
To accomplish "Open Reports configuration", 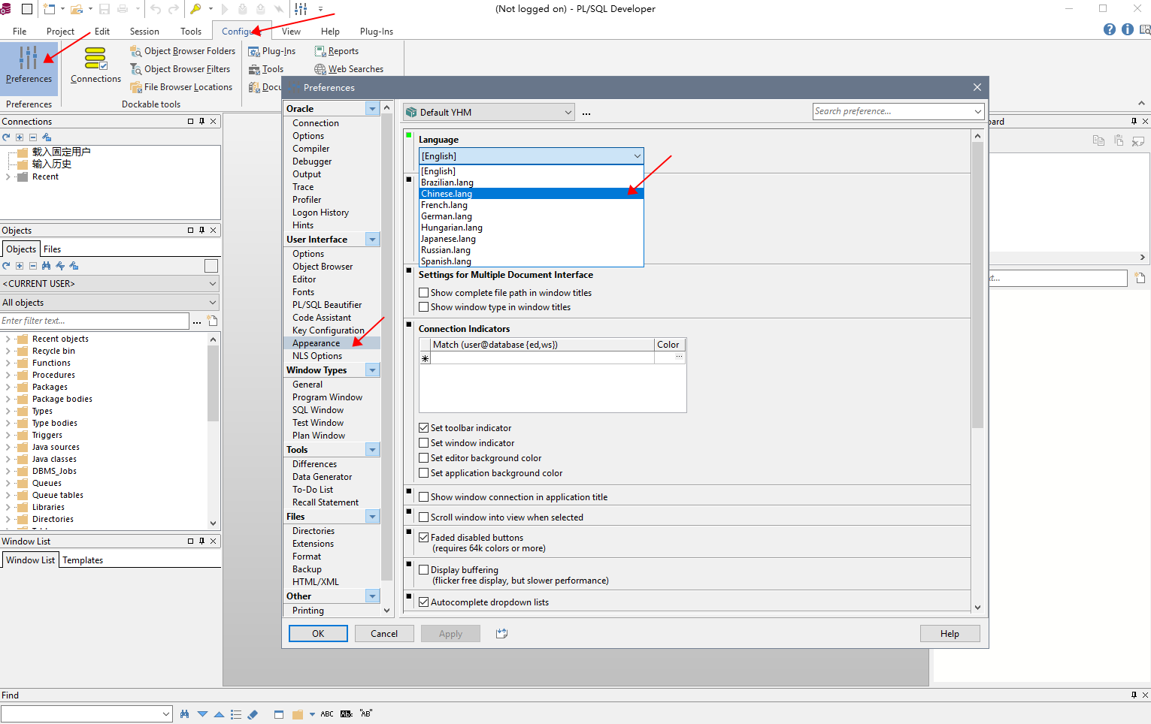I will (336, 51).
